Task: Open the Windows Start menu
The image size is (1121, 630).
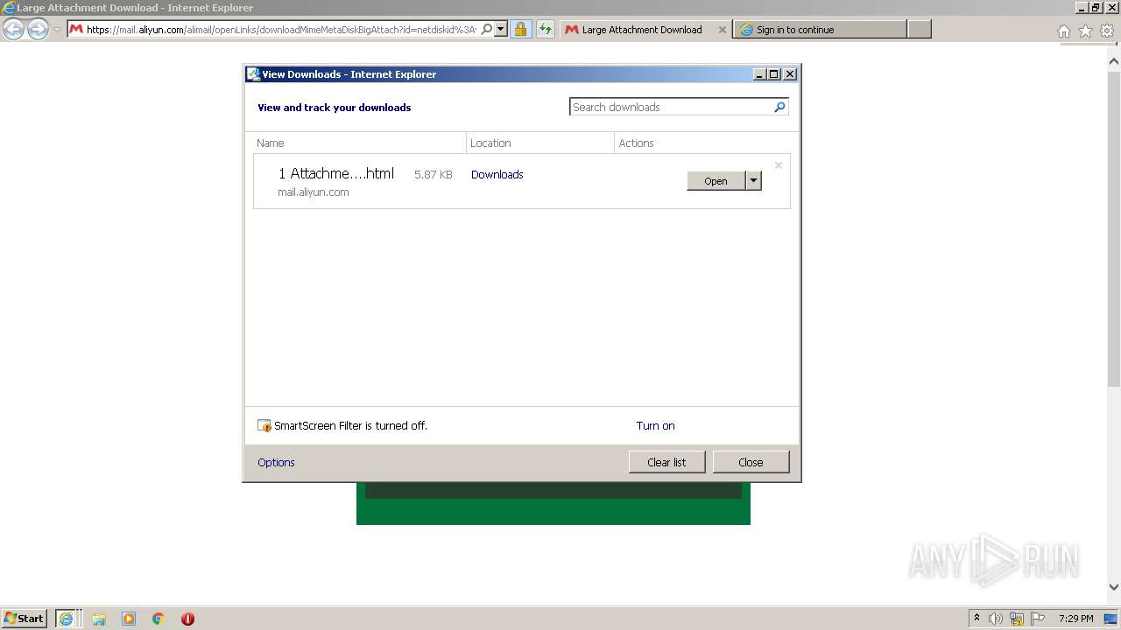Action: point(25,618)
